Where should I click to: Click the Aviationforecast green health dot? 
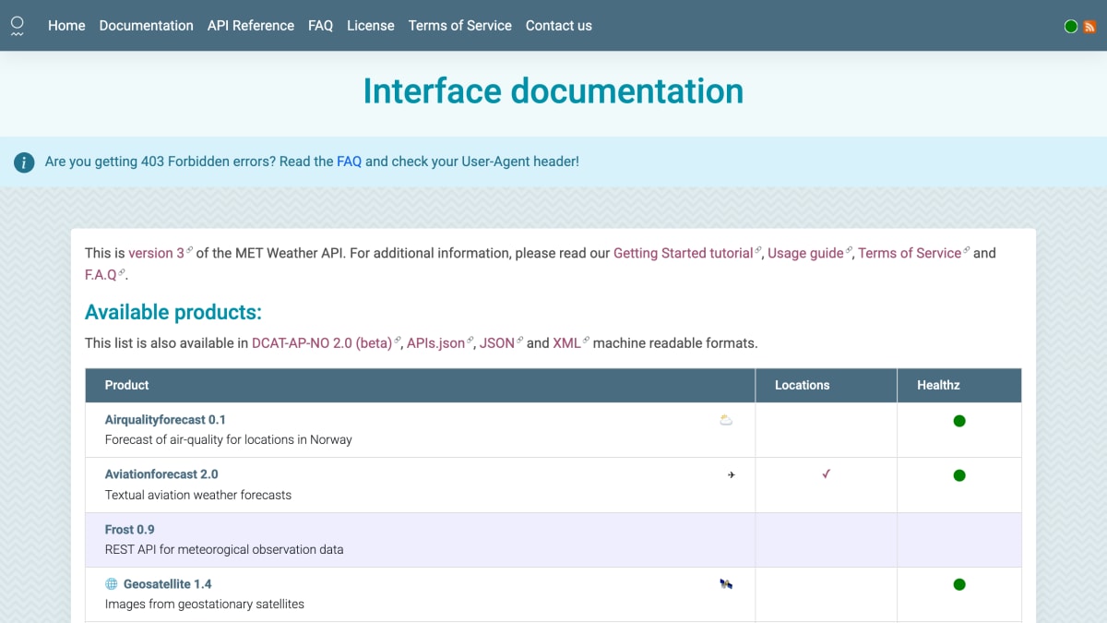click(x=959, y=475)
